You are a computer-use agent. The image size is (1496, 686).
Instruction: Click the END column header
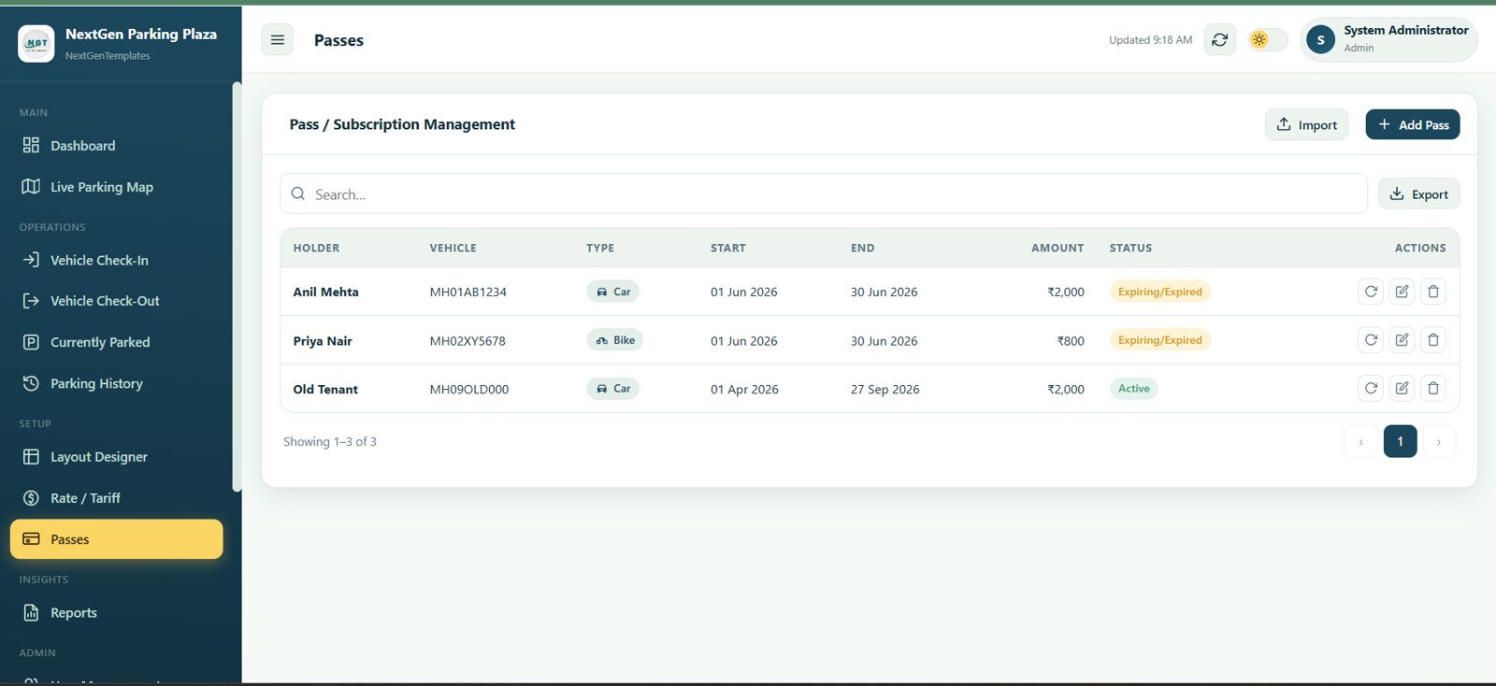click(862, 248)
